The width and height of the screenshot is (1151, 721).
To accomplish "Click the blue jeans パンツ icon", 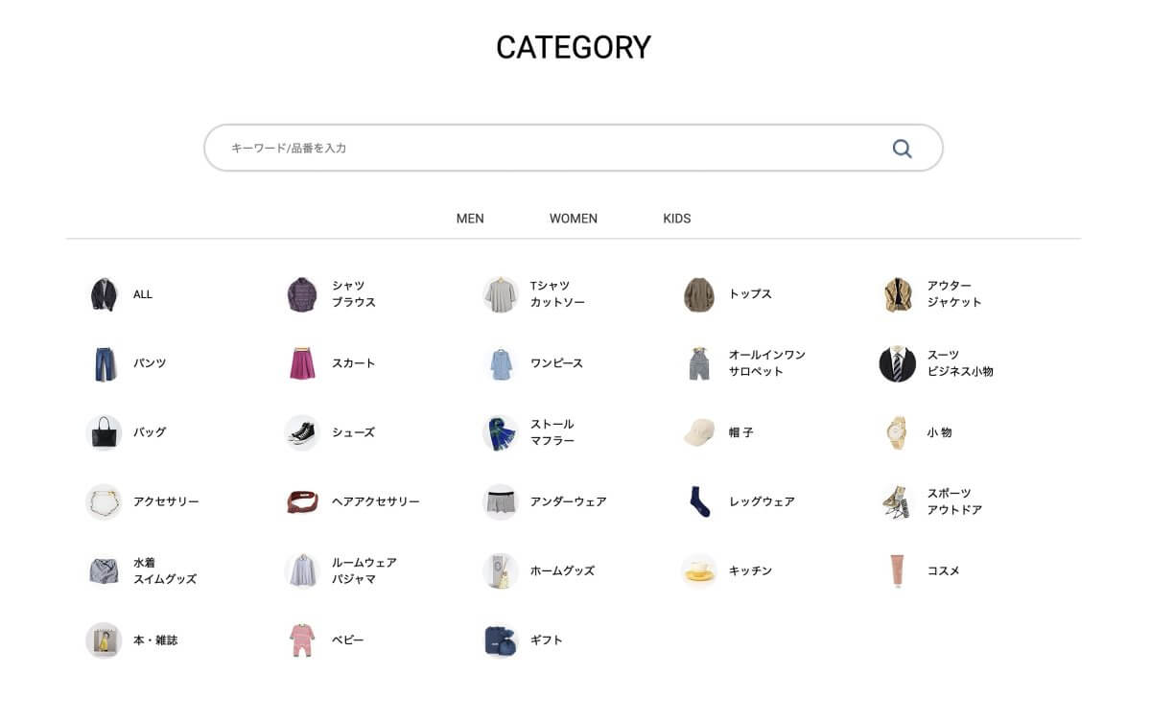I will (x=104, y=363).
